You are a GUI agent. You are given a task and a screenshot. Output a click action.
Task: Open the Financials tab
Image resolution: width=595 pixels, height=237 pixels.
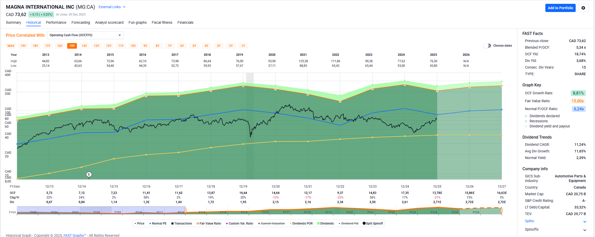(185, 22)
